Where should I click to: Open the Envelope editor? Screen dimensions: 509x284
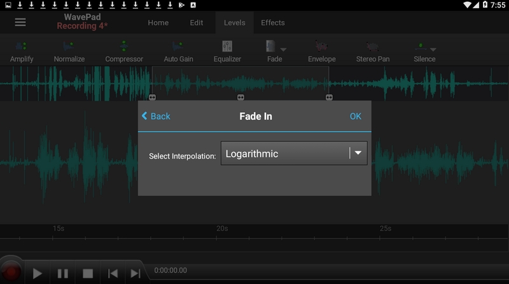[321, 47]
